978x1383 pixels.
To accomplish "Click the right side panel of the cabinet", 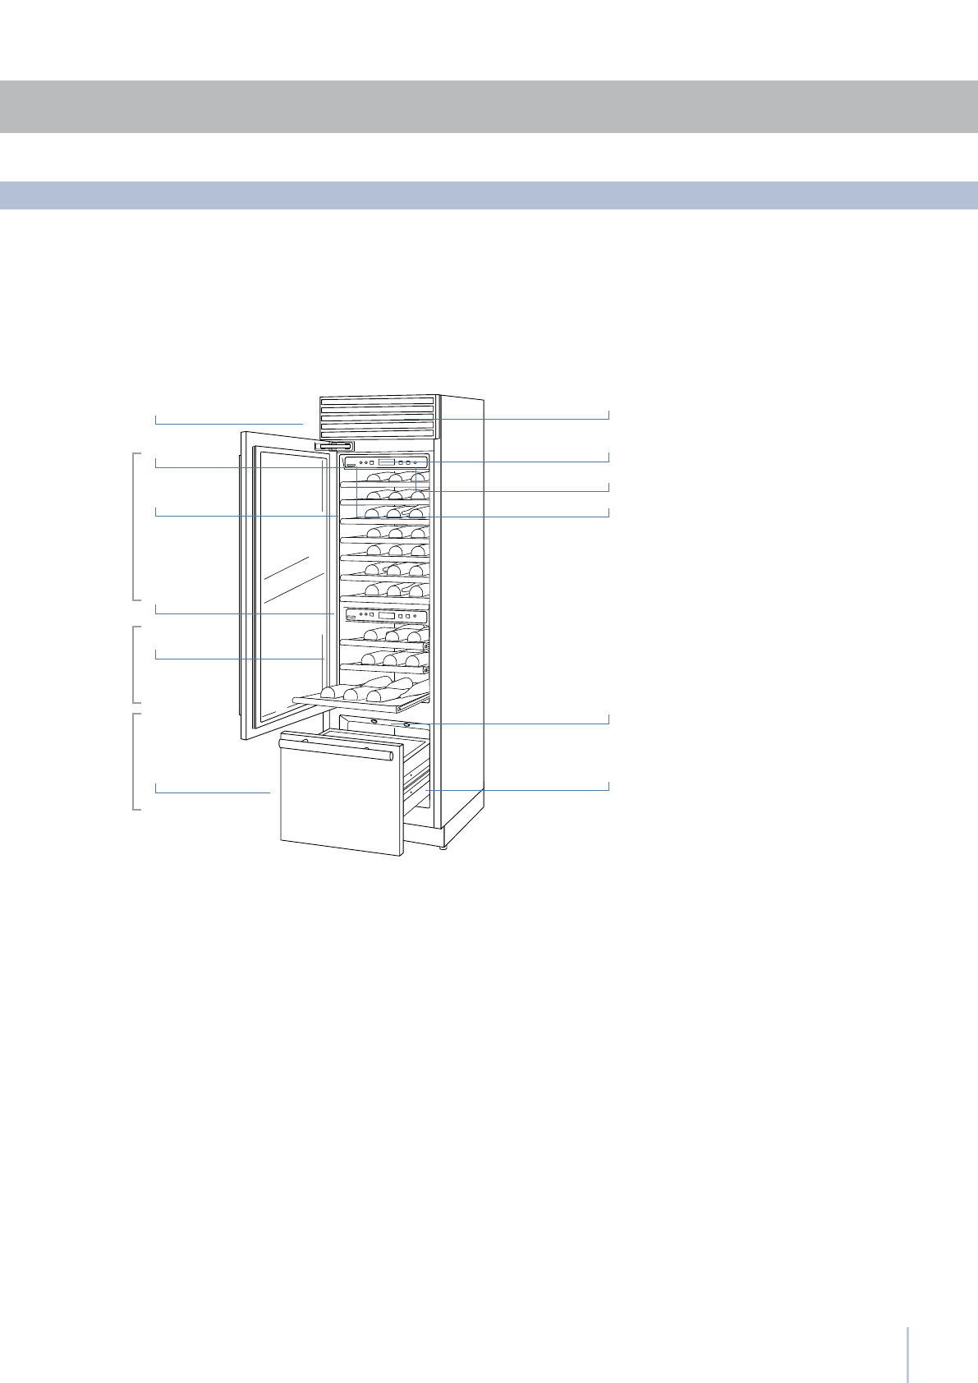I will [x=462, y=608].
